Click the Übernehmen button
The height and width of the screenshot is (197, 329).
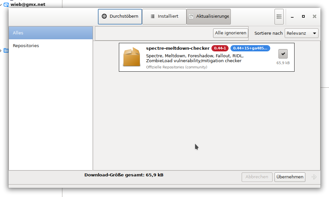[x=290, y=177]
